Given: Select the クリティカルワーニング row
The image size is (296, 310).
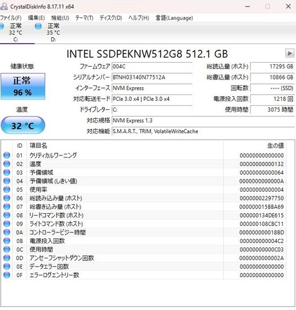Looking at the screenshot, I should click(x=144, y=155).
